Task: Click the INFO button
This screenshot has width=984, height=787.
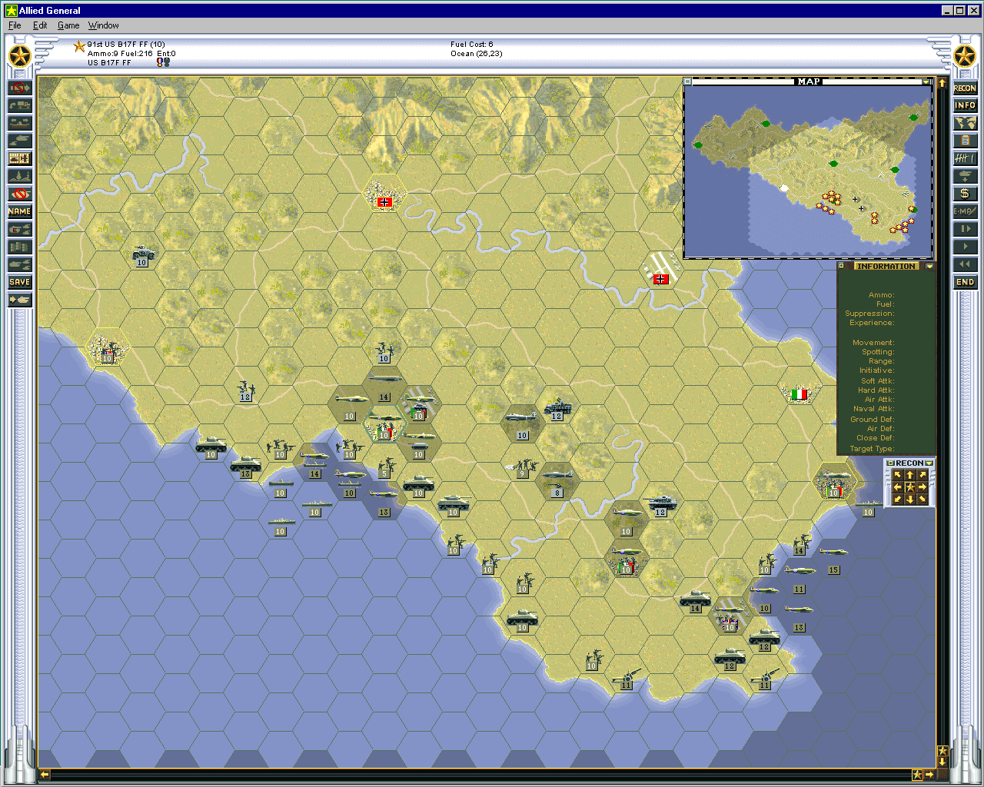Action: [x=965, y=105]
